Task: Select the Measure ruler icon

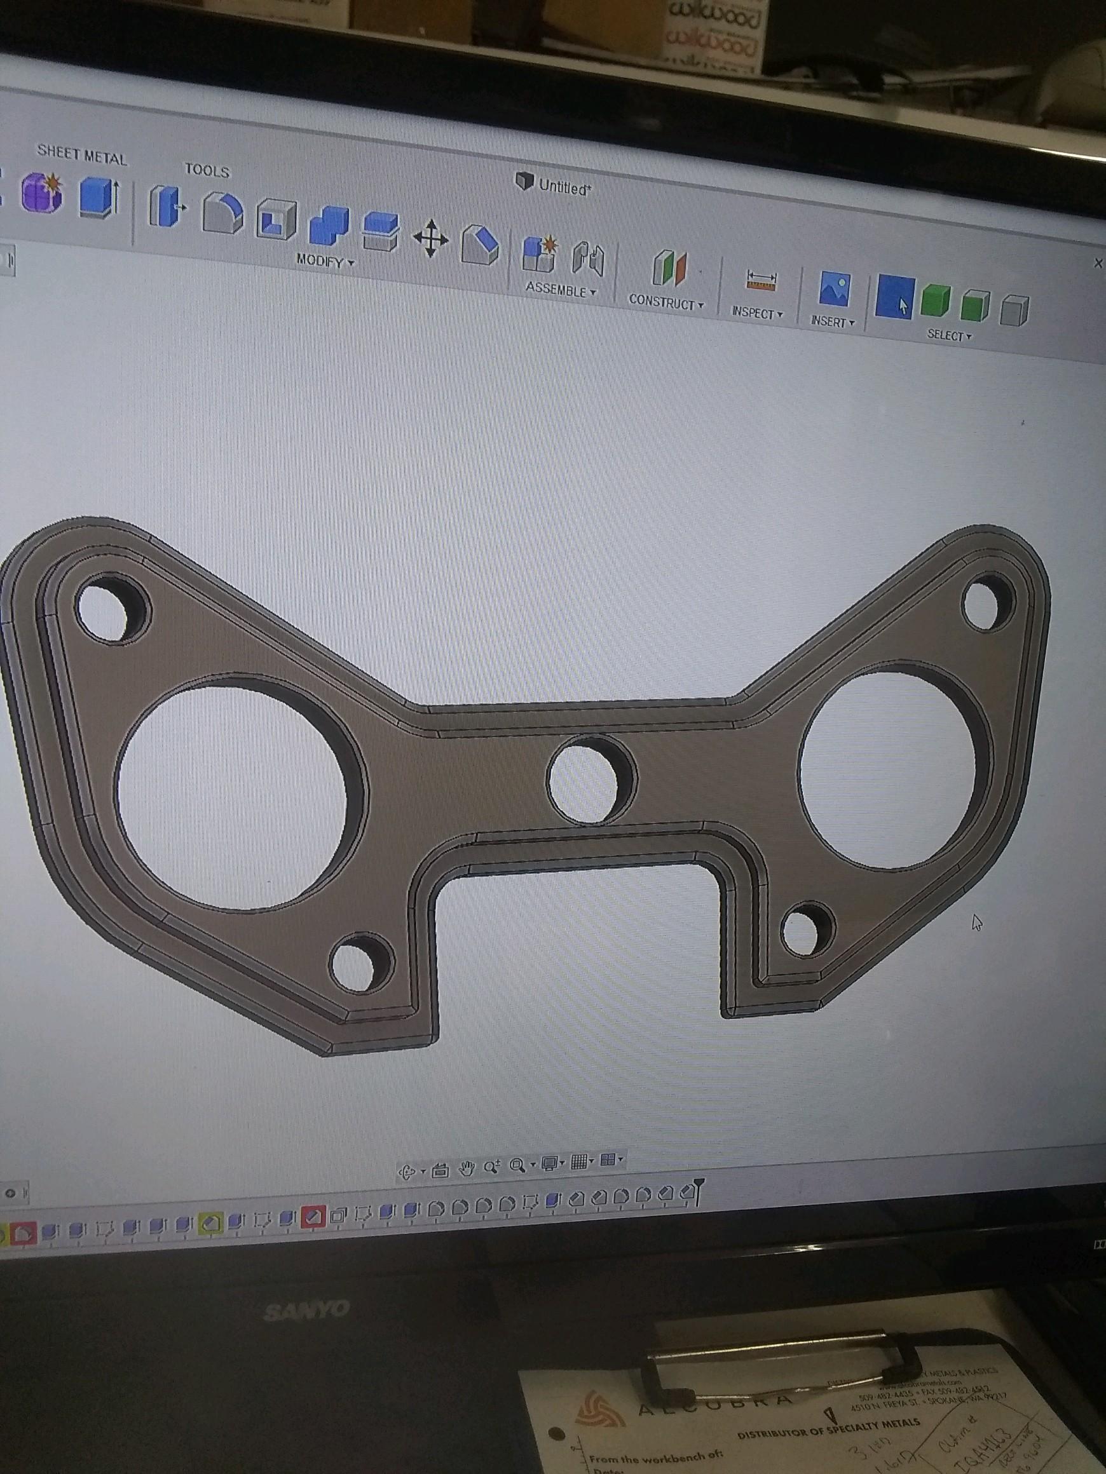Action: (761, 281)
